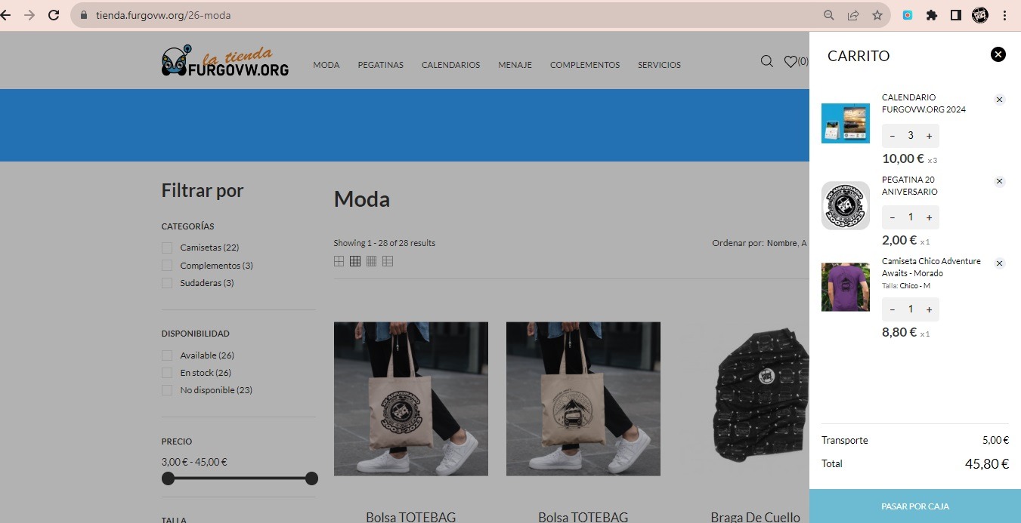Image resolution: width=1021 pixels, height=523 pixels.
Task: Open the browser zoom magnifier icon
Action: [829, 15]
